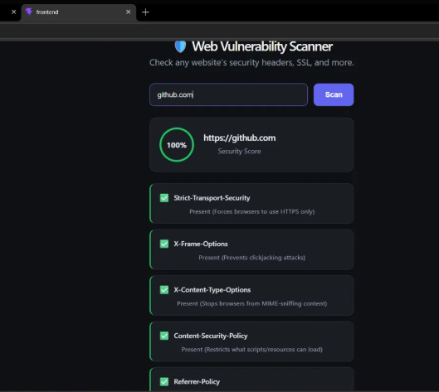Click 'Restricts what scripts/resources can load' description
This screenshot has height=392, width=439.
pos(252,349)
